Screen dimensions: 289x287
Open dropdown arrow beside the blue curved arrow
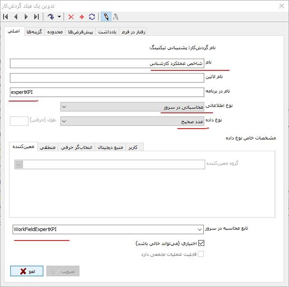[59, 17]
